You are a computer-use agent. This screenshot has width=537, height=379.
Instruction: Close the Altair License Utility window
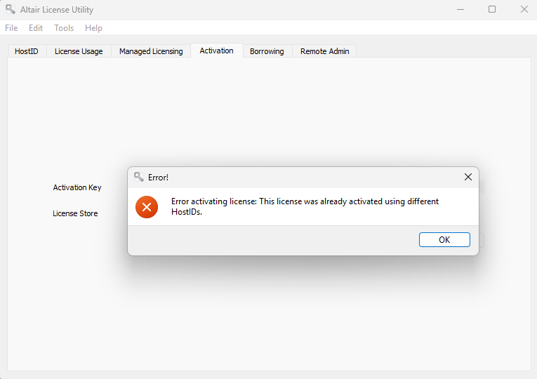click(x=524, y=10)
